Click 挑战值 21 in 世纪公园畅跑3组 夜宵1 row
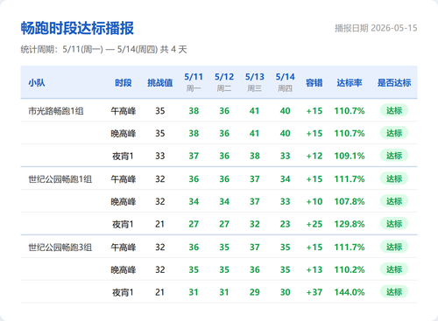 [x=160, y=292]
